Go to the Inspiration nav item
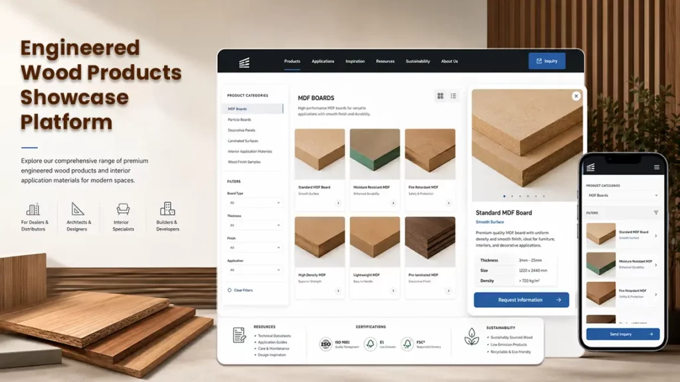 355,61
